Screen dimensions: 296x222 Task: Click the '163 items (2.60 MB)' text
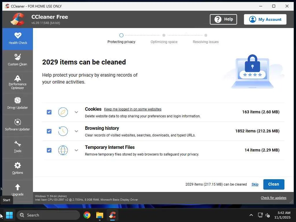(x=261, y=112)
